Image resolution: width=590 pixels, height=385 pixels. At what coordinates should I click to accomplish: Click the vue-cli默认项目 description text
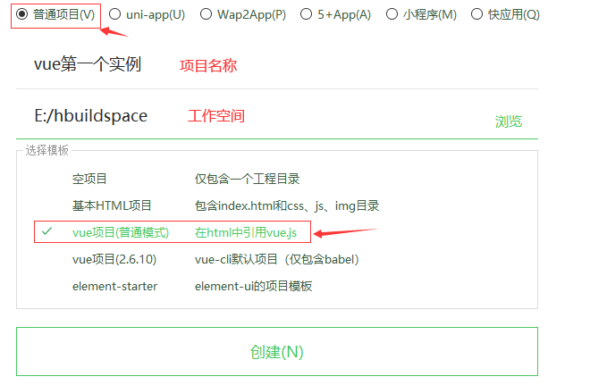(x=236, y=259)
